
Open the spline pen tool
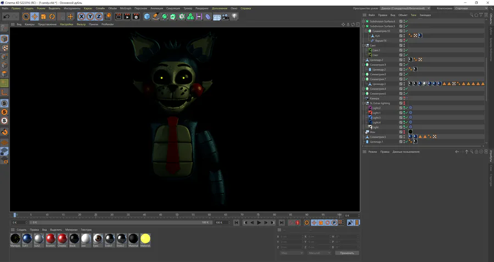[x=156, y=16]
